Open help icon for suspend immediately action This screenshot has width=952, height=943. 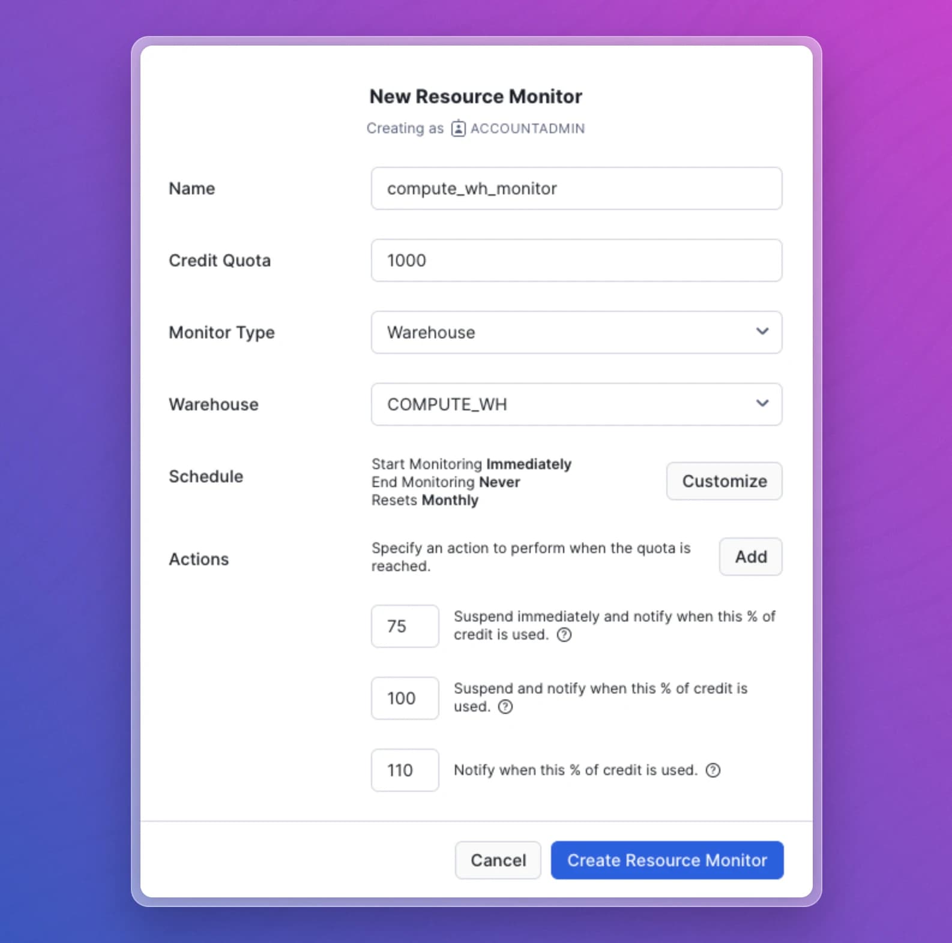pyautogui.click(x=564, y=635)
